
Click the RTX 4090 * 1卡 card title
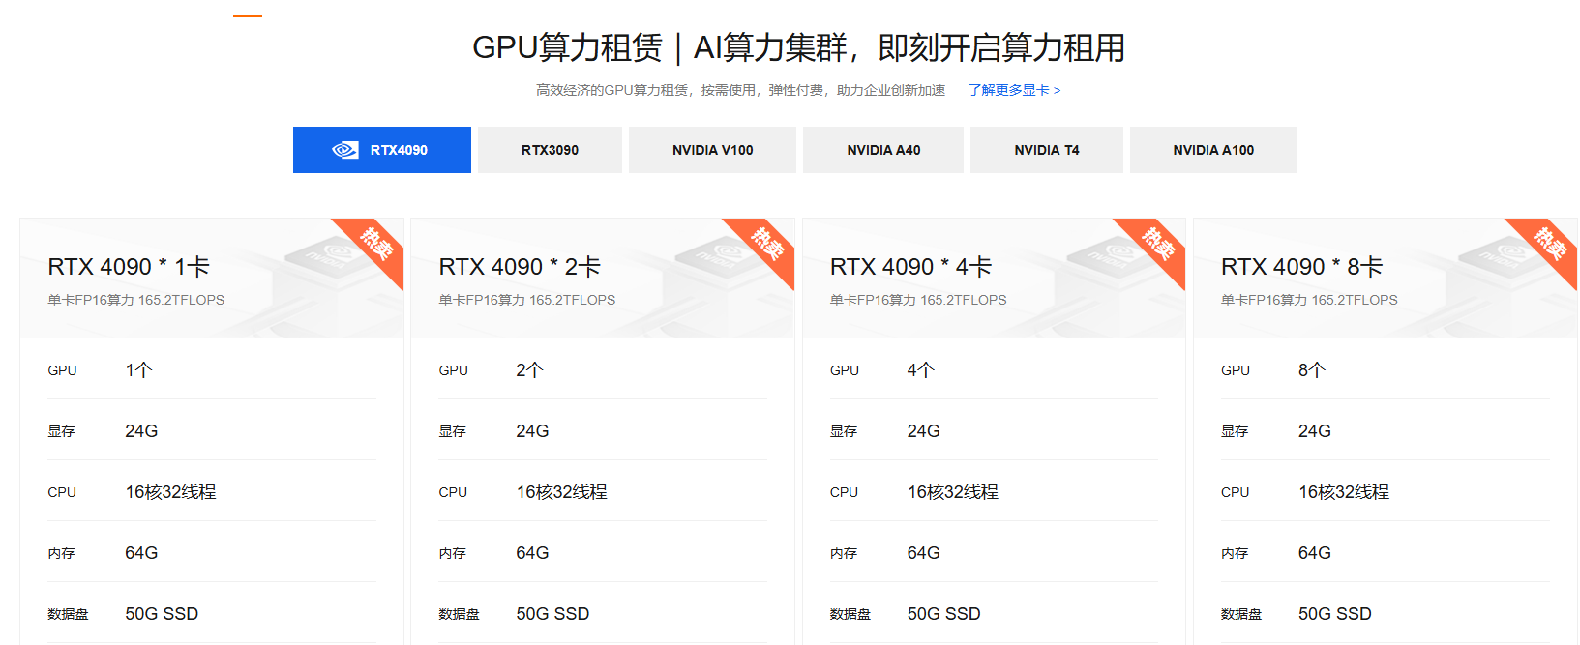pyautogui.click(x=129, y=267)
